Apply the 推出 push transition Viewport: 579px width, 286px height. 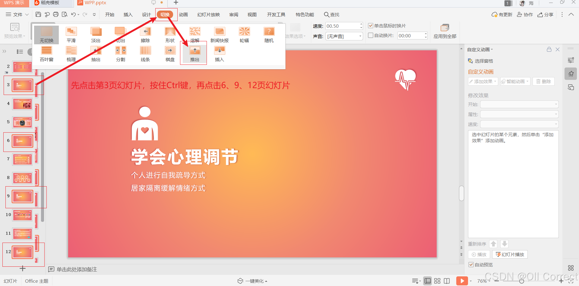[x=195, y=54]
